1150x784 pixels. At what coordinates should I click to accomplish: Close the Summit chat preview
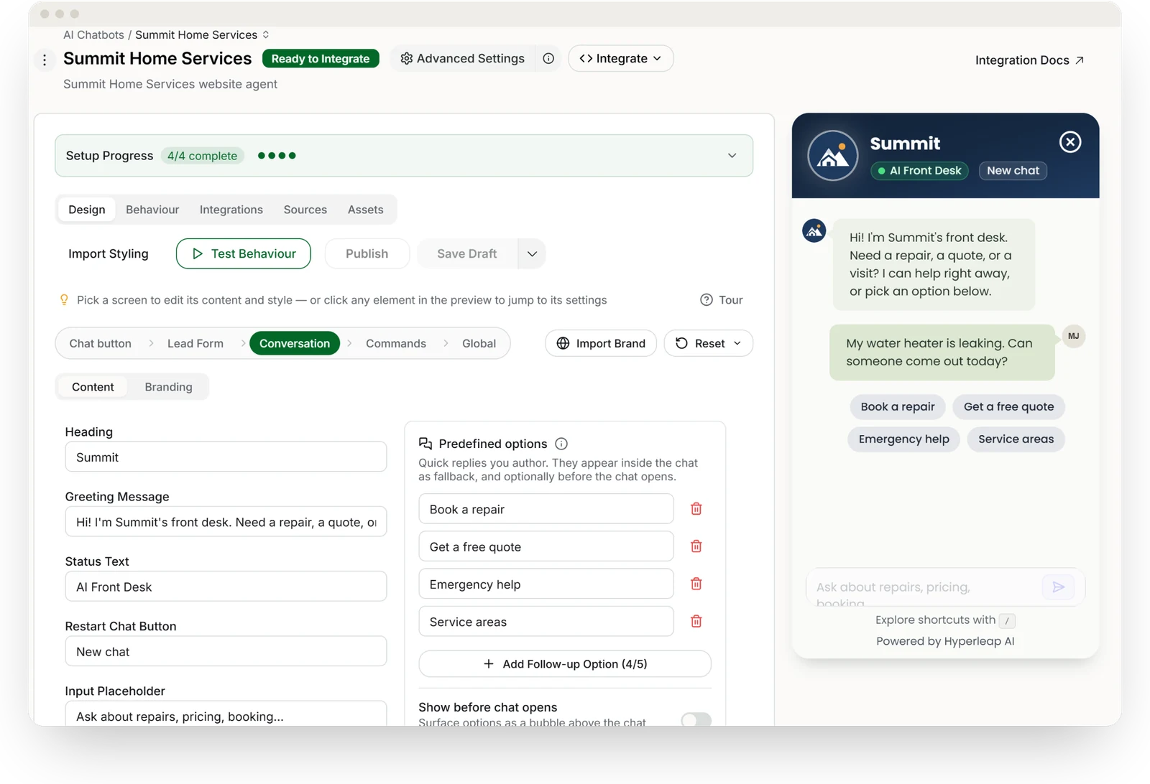[1070, 142]
